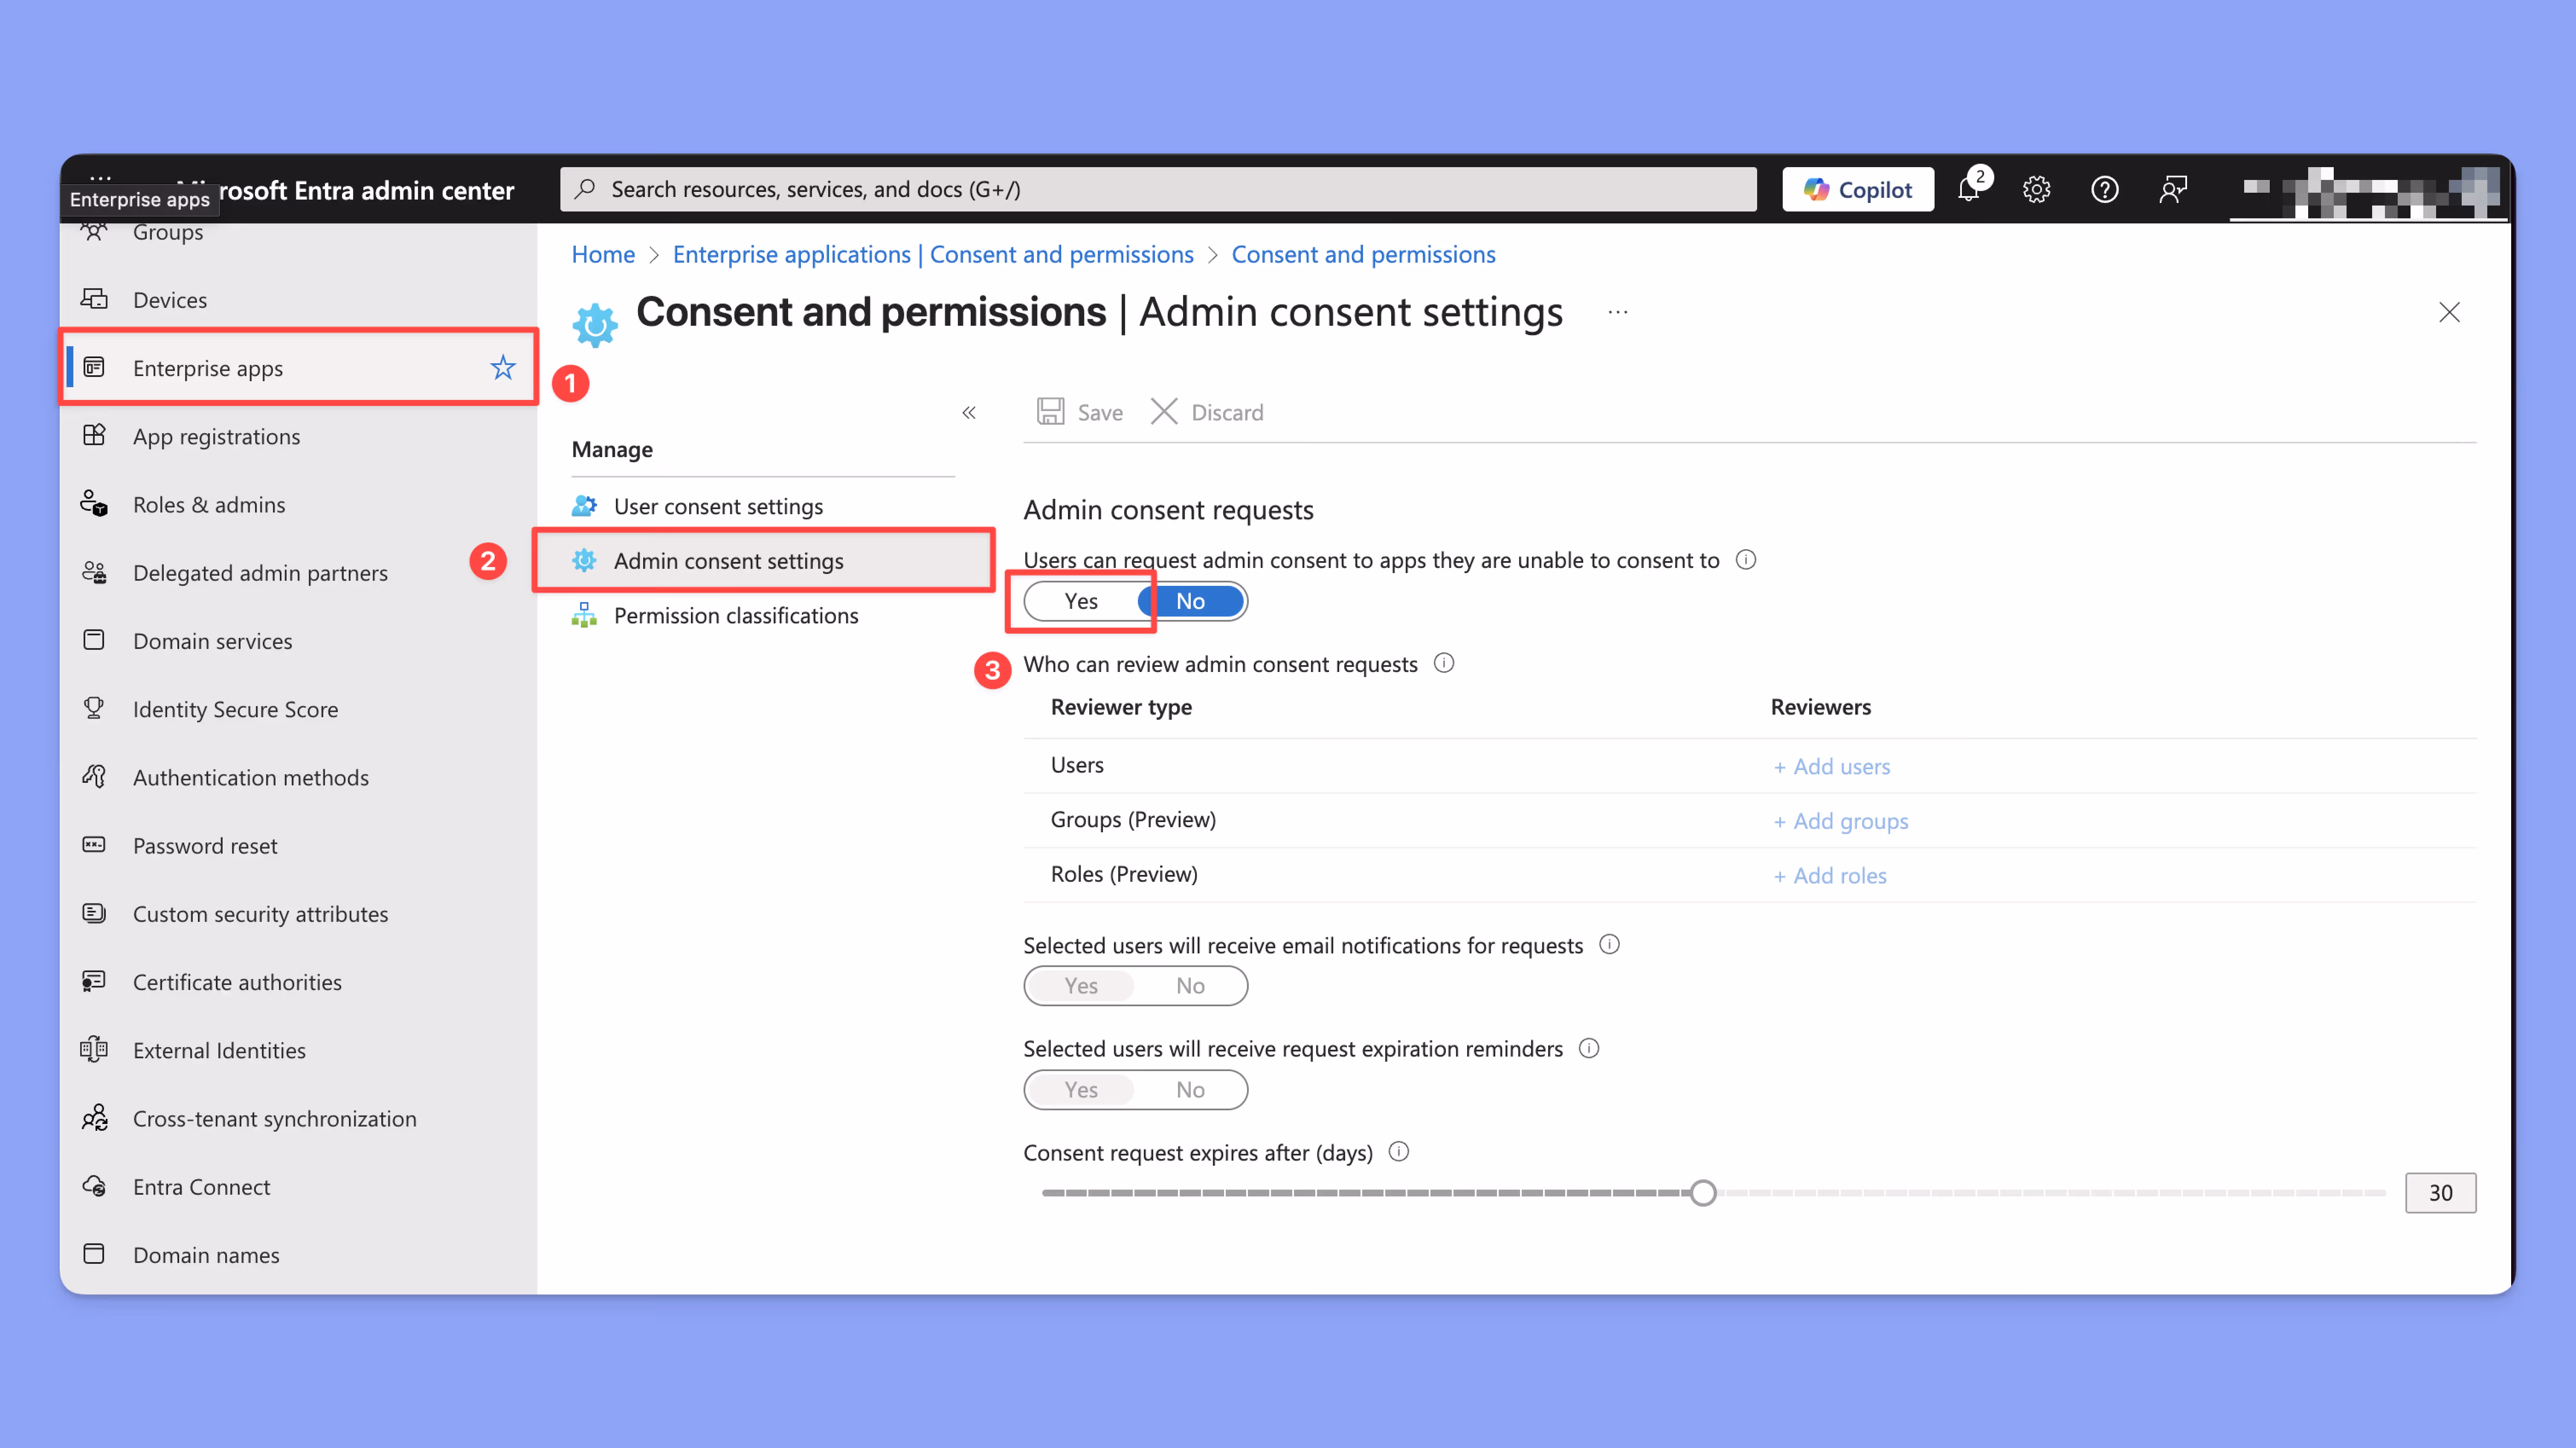Adjust the consent request expiration slider
Screen dimensions: 2576x1448
pos(1704,1192)
